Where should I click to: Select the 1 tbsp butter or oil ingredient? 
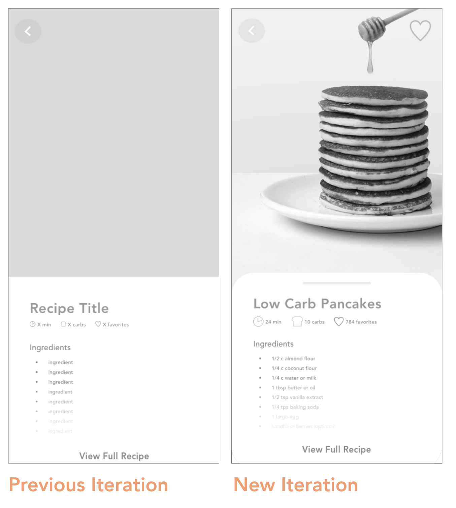293,388
